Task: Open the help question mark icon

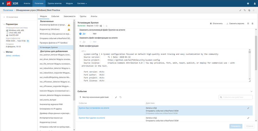Action: (x=248, y=3)
